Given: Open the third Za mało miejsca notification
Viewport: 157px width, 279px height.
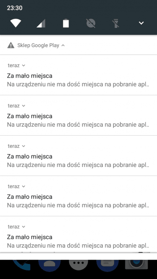Looking at the screenshot, I should click(78, 156).
